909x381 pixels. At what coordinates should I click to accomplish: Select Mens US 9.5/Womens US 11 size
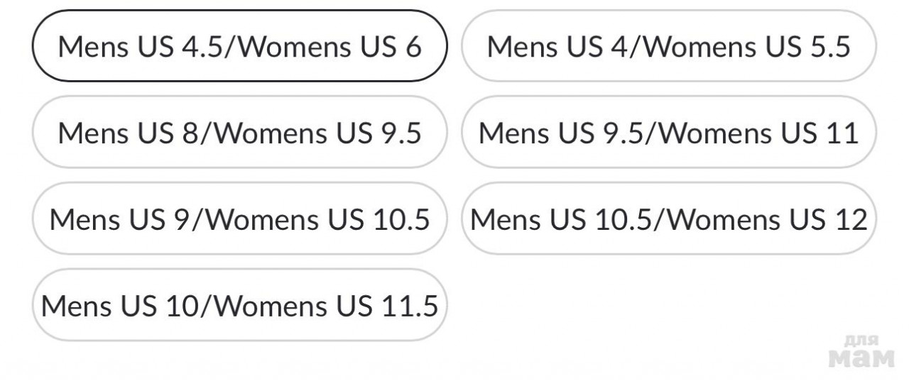pos(669,133)
